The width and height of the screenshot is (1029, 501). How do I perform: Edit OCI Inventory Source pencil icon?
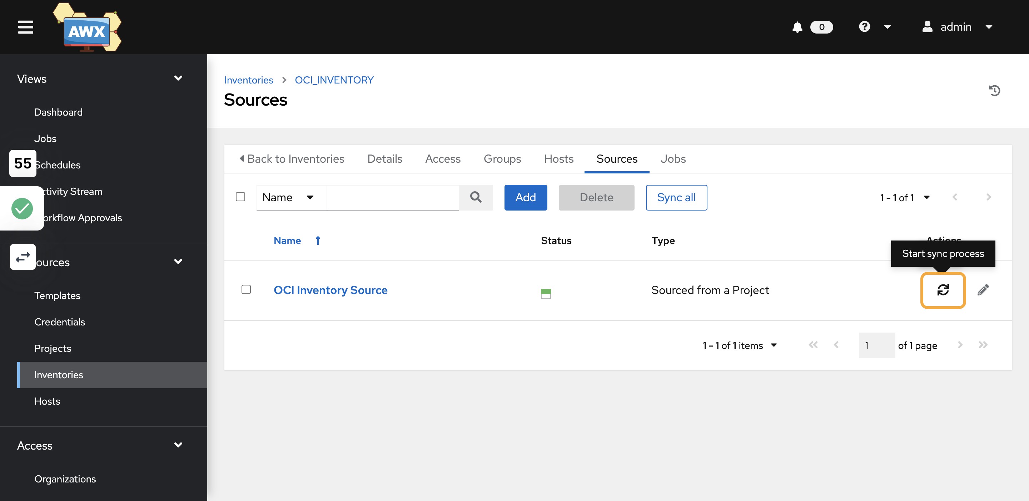(983, 290)
